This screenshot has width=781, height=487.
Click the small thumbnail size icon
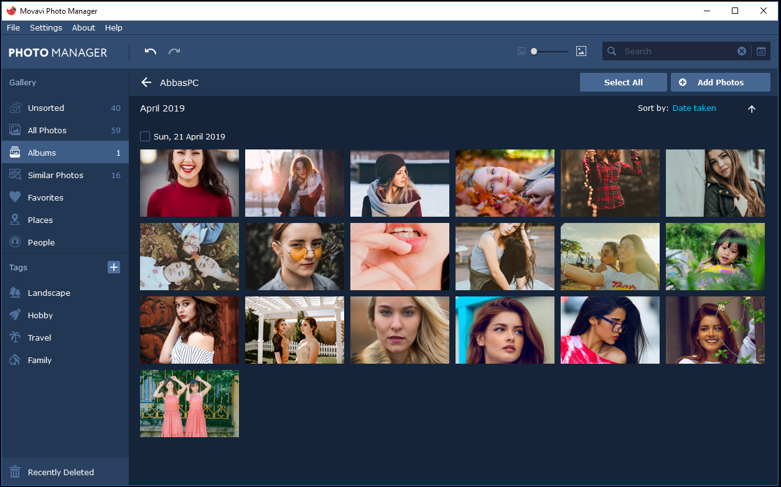tap(521, 52)
